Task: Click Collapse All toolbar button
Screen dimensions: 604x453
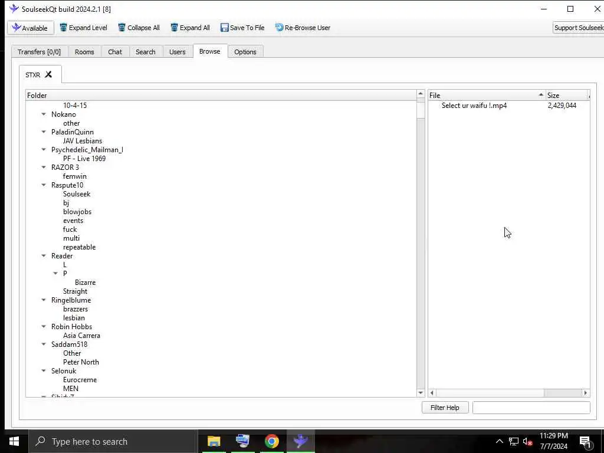Action: (139, 28)
